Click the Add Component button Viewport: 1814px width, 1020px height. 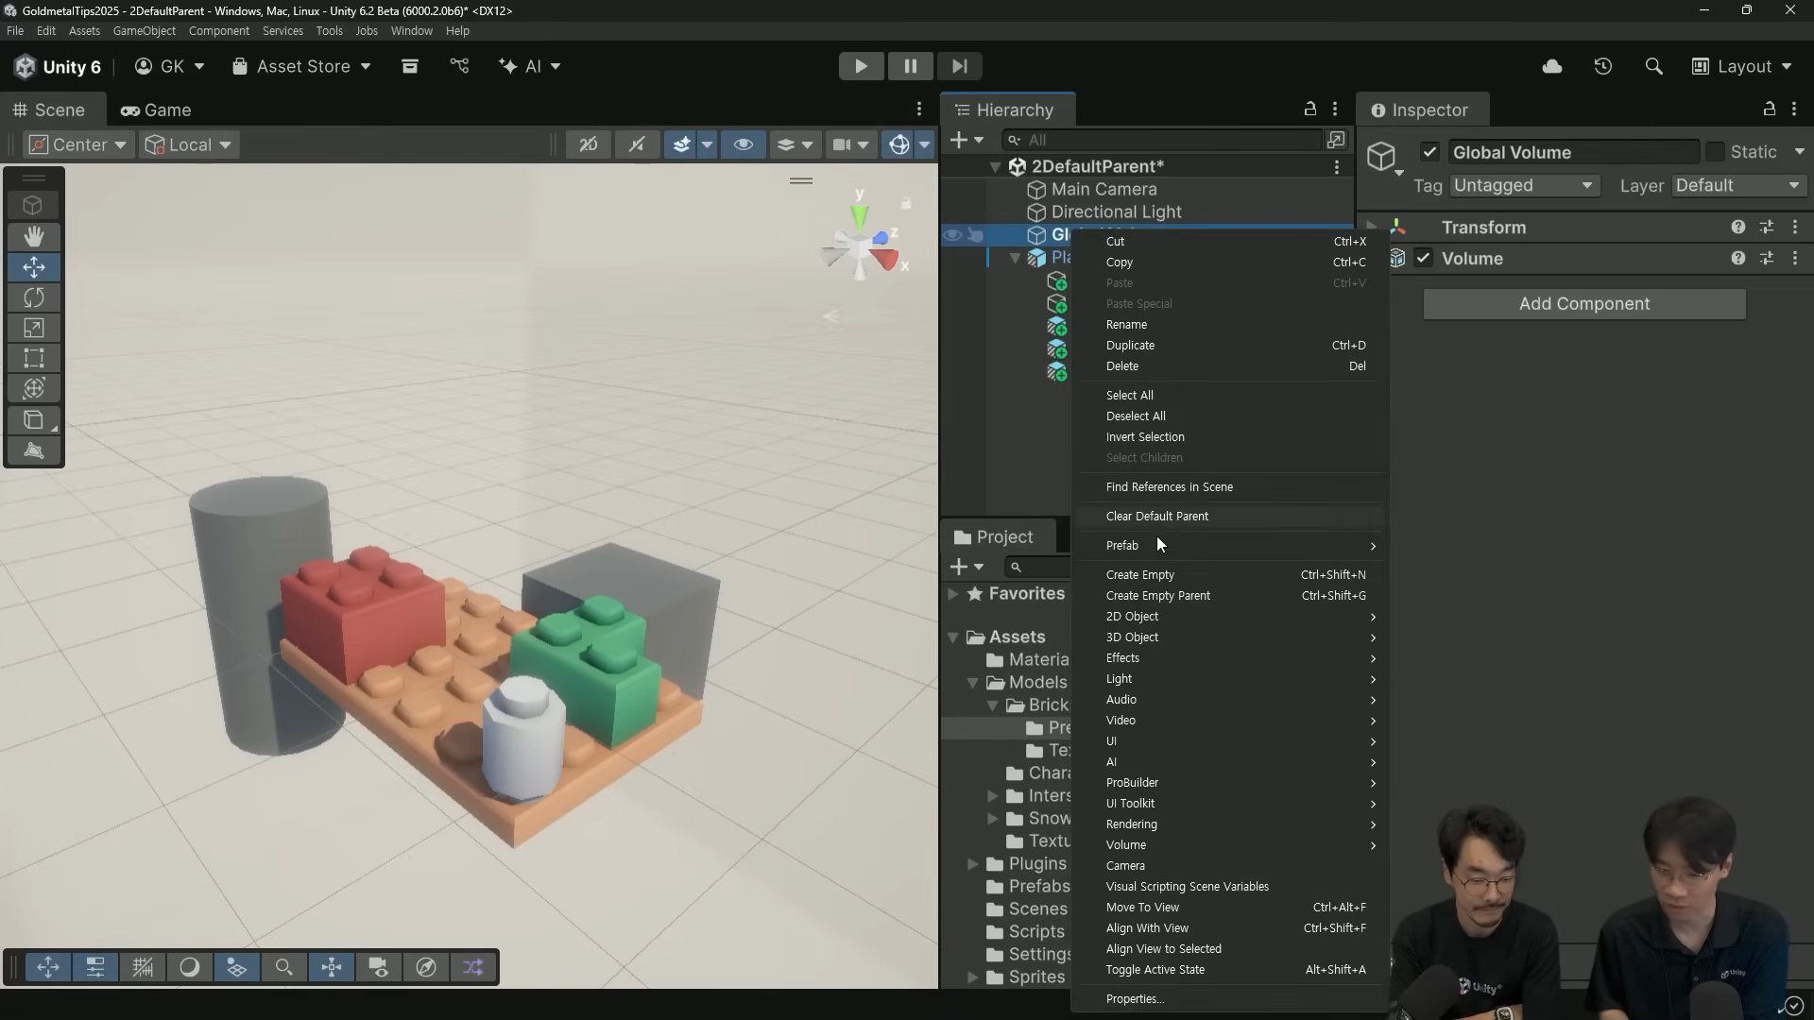[x=1584, y=304]
